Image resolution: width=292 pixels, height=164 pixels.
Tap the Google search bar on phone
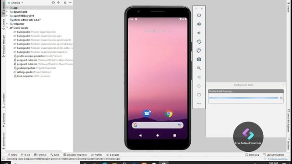(157, 125)
